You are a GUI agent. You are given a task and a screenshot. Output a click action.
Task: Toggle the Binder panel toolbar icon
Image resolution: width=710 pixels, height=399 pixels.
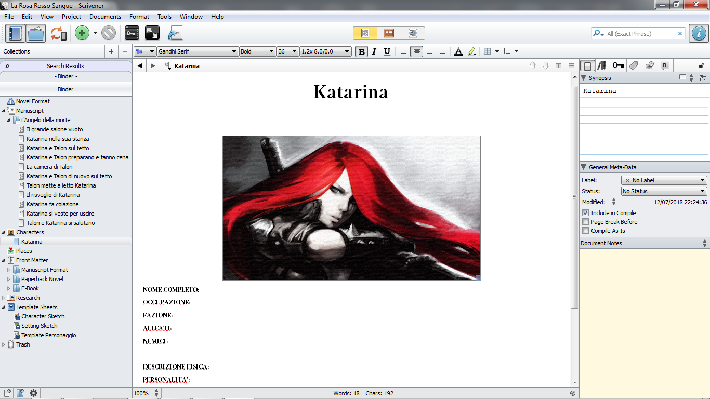[x=16, y=33]
